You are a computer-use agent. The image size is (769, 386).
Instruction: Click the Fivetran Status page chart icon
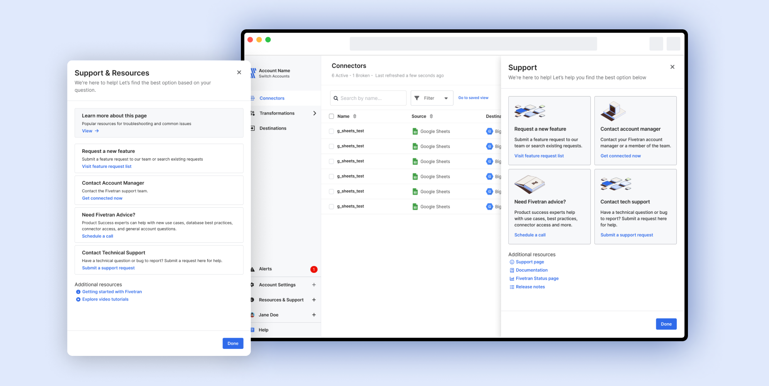tap(512, 279)
